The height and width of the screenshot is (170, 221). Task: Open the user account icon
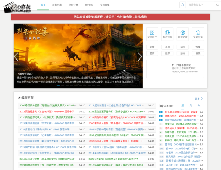pyautogui.click(x=183, y=5)
